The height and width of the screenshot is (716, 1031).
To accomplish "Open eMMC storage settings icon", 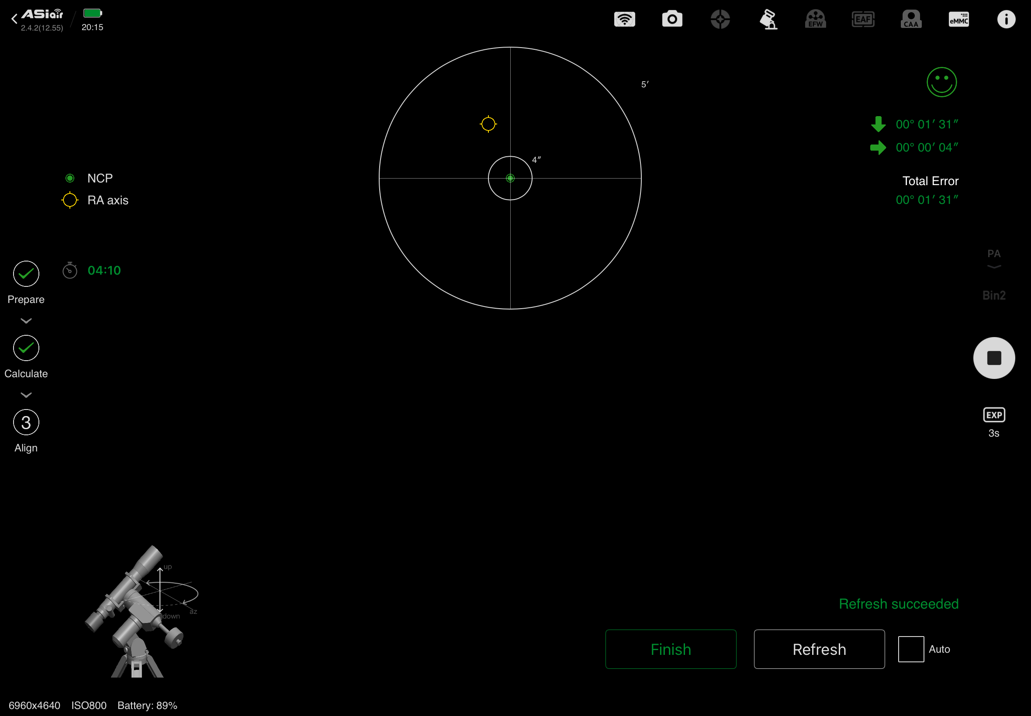I will tap(958, 19).
